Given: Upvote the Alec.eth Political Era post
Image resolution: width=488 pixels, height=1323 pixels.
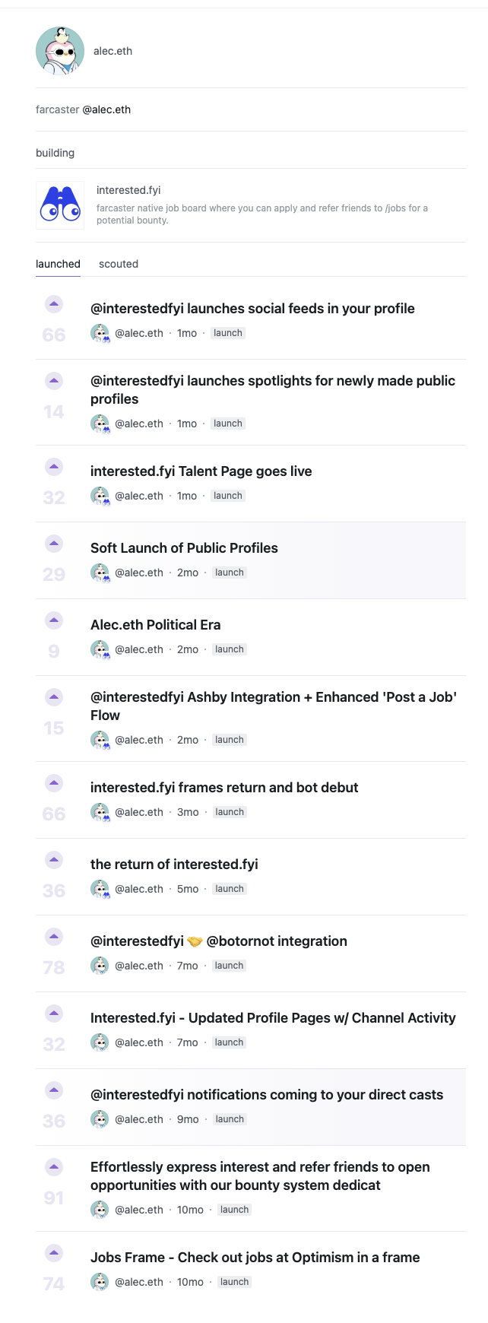Looking at the screenshot, I should [x=54, y=620].
